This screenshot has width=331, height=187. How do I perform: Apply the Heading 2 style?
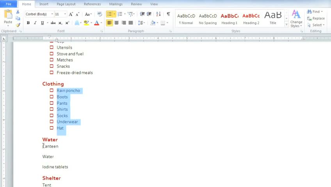click(251, 19)
